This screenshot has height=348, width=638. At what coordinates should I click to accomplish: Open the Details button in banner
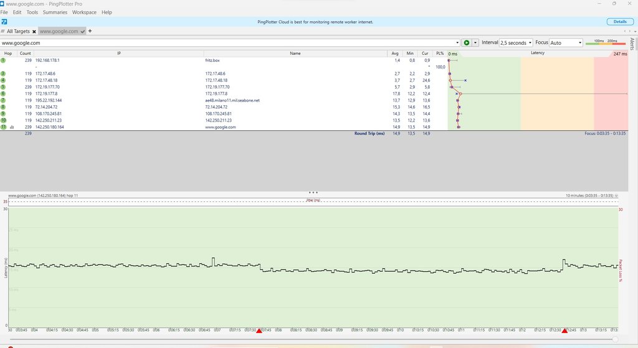pos(620,22)
